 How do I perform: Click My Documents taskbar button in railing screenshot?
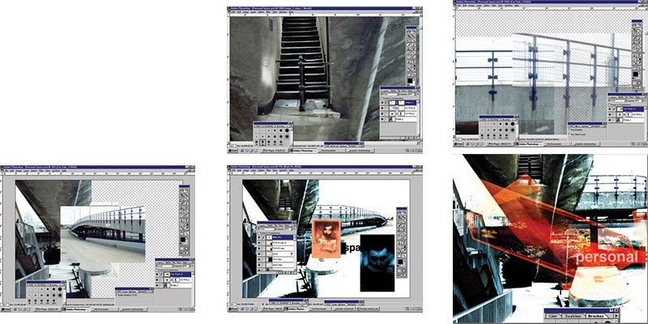[x=557, y=144]
